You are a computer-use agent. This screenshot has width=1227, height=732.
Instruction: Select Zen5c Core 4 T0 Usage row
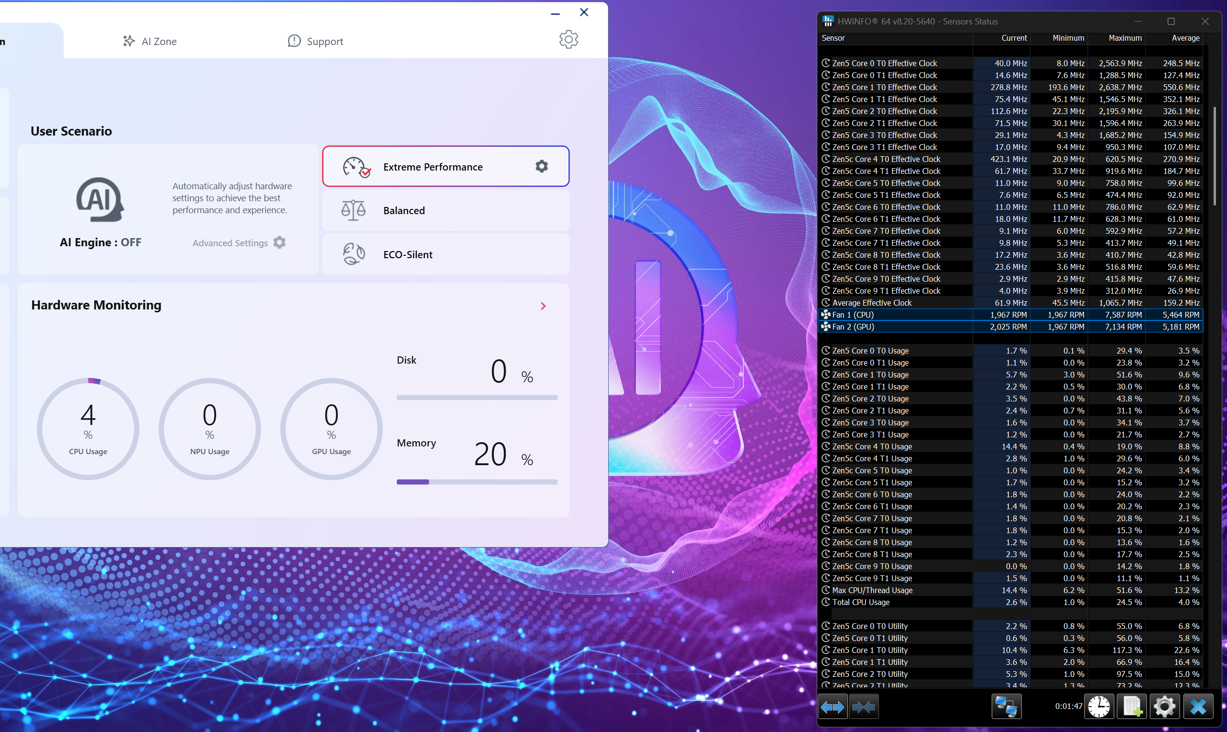click(1010, 446)
